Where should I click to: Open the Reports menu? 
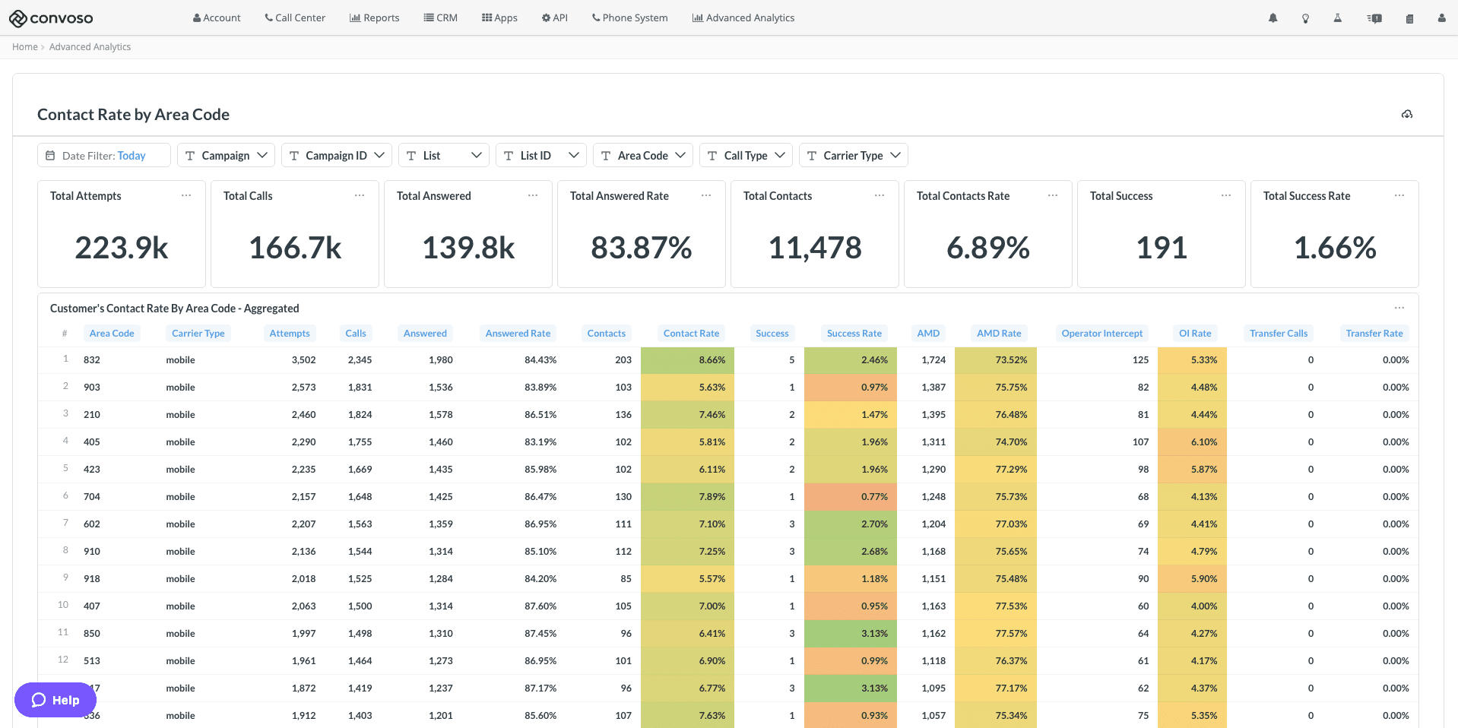(375, 18)
